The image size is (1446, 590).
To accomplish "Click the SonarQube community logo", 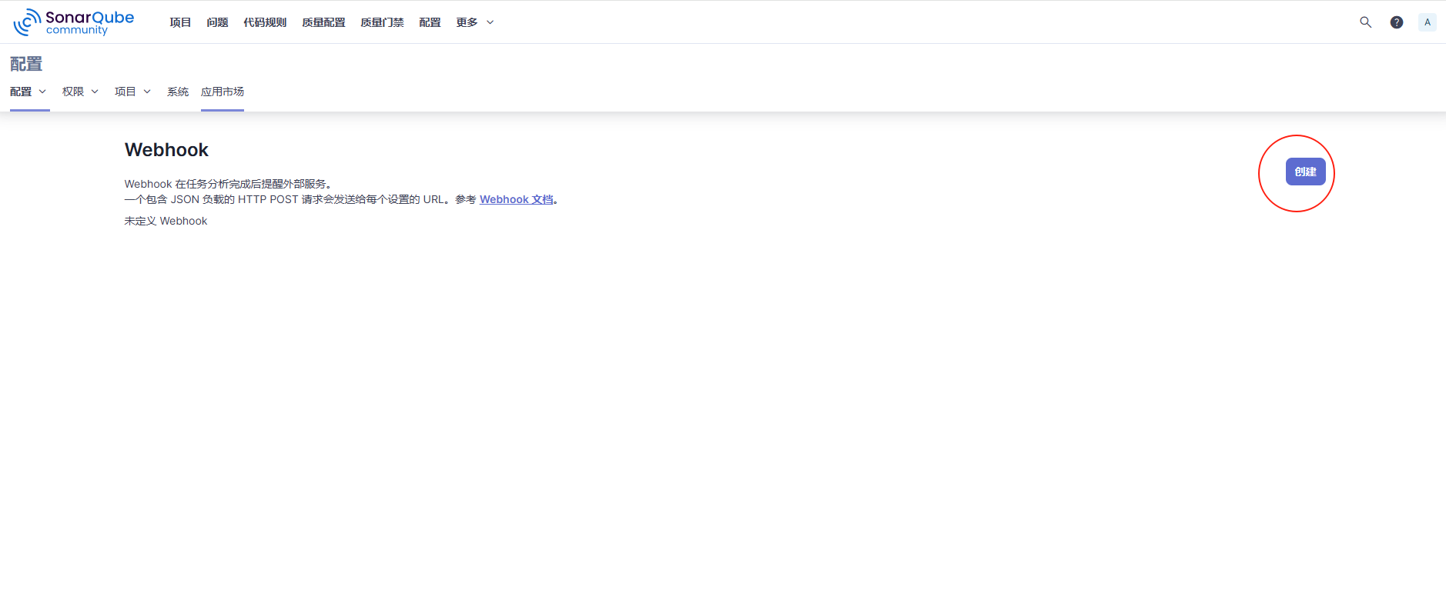I will click(74, 22).
